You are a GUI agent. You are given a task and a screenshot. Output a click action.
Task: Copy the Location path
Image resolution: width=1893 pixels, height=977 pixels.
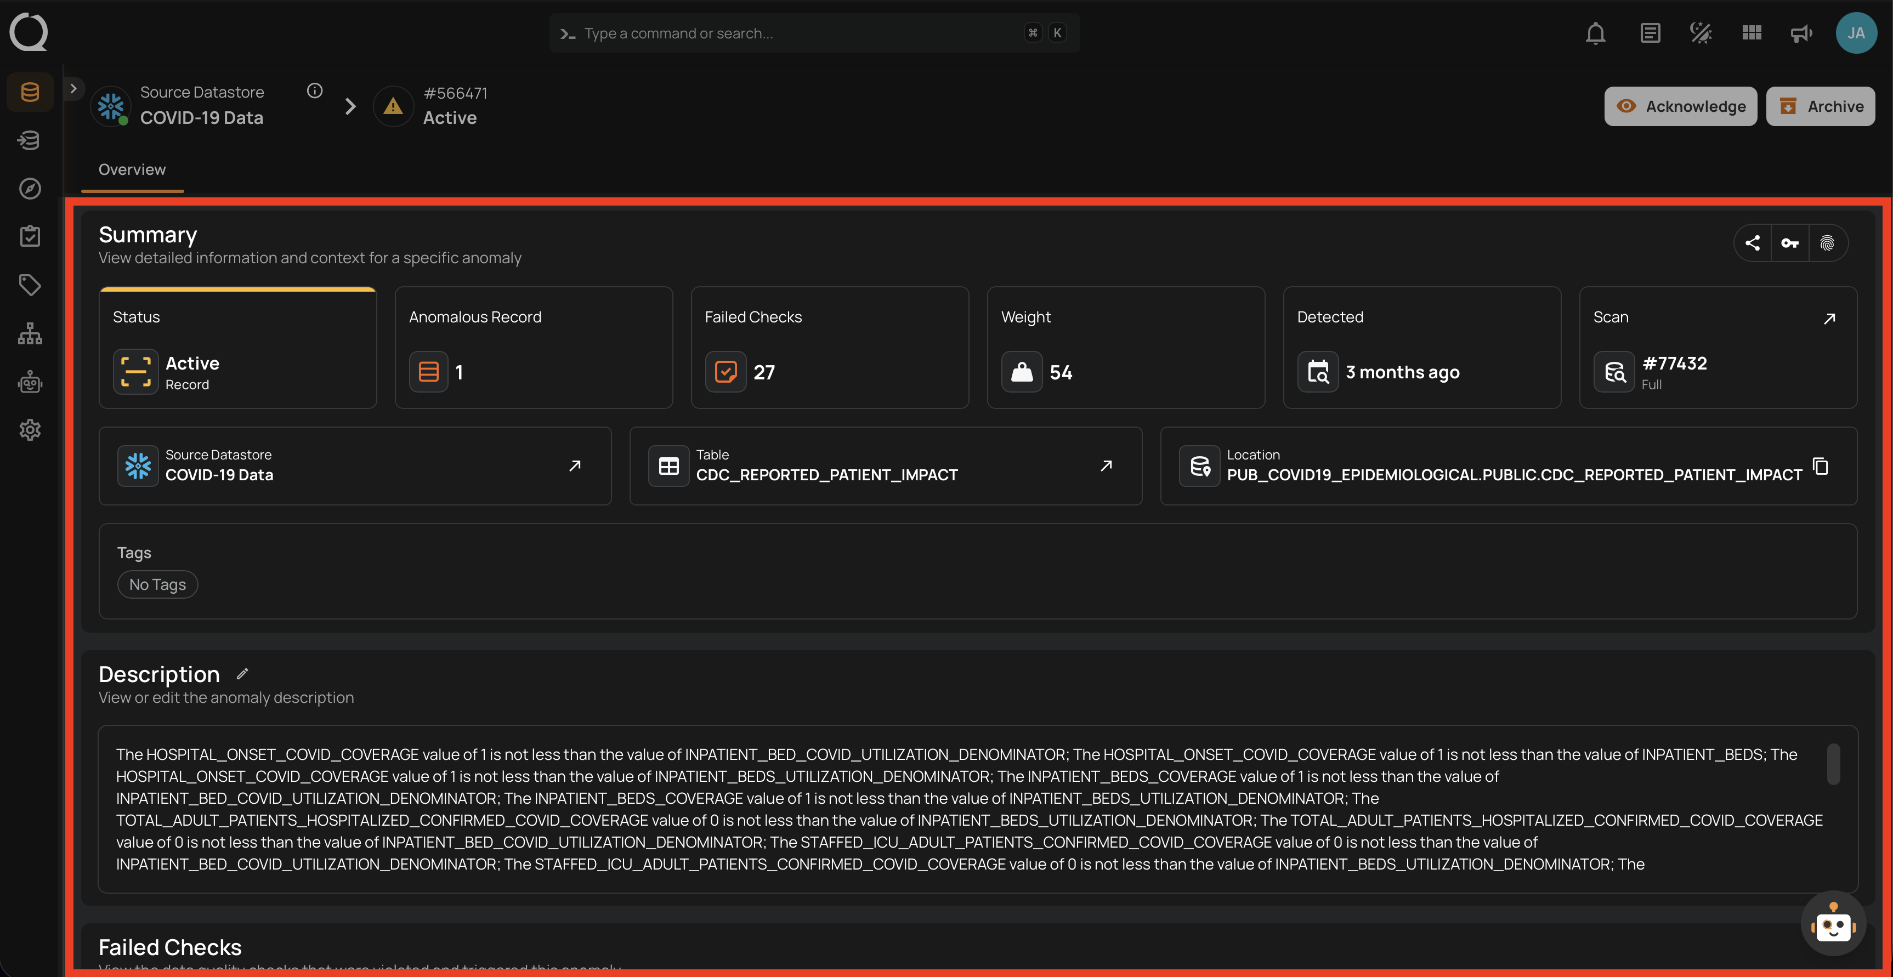coord(1821,467)
